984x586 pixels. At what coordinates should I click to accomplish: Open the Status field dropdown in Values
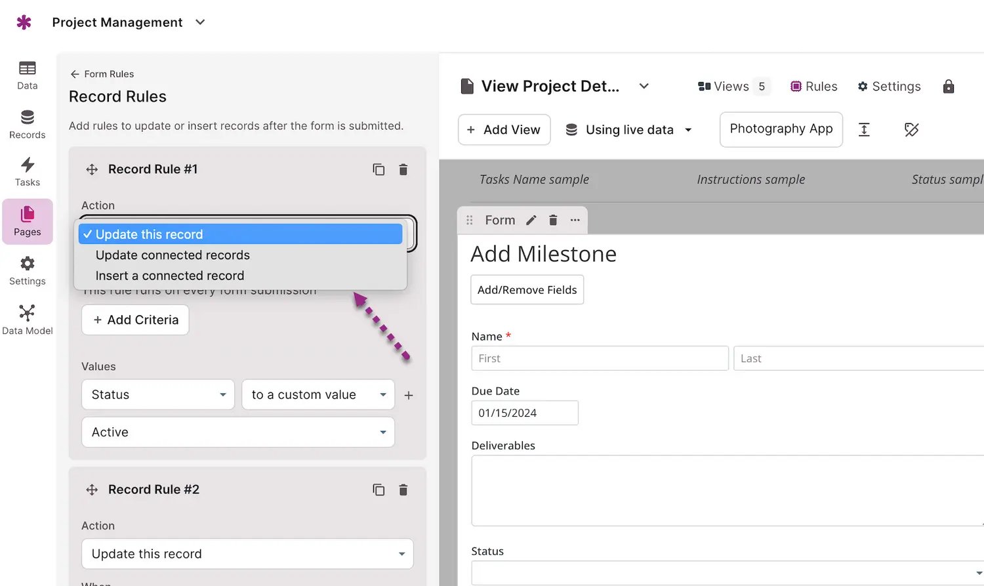158,395
